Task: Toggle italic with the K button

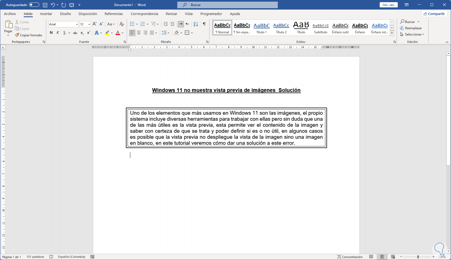Action: click(x=58, y=33)
